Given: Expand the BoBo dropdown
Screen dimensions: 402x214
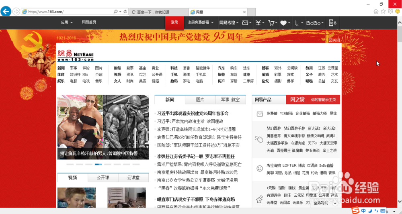Looking at the screenshot, I should pos(315,23).
